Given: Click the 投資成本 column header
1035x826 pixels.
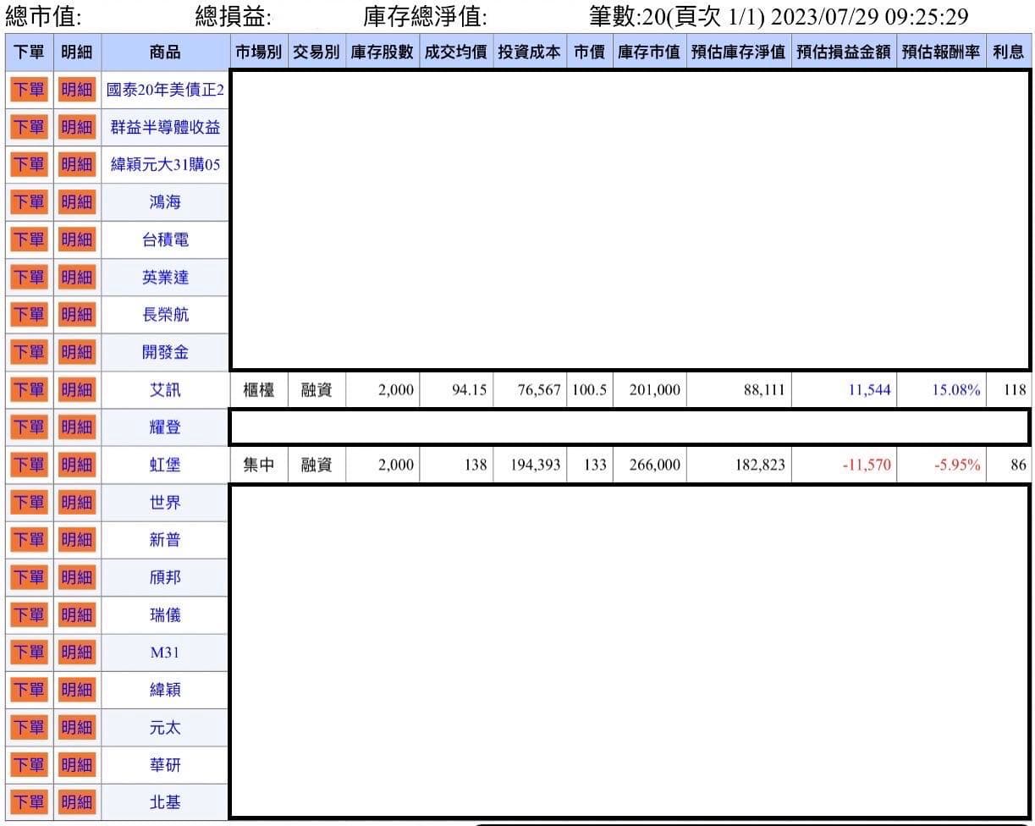Looking at the screenshot, I should pyautogui.click(x=529, y=52).
